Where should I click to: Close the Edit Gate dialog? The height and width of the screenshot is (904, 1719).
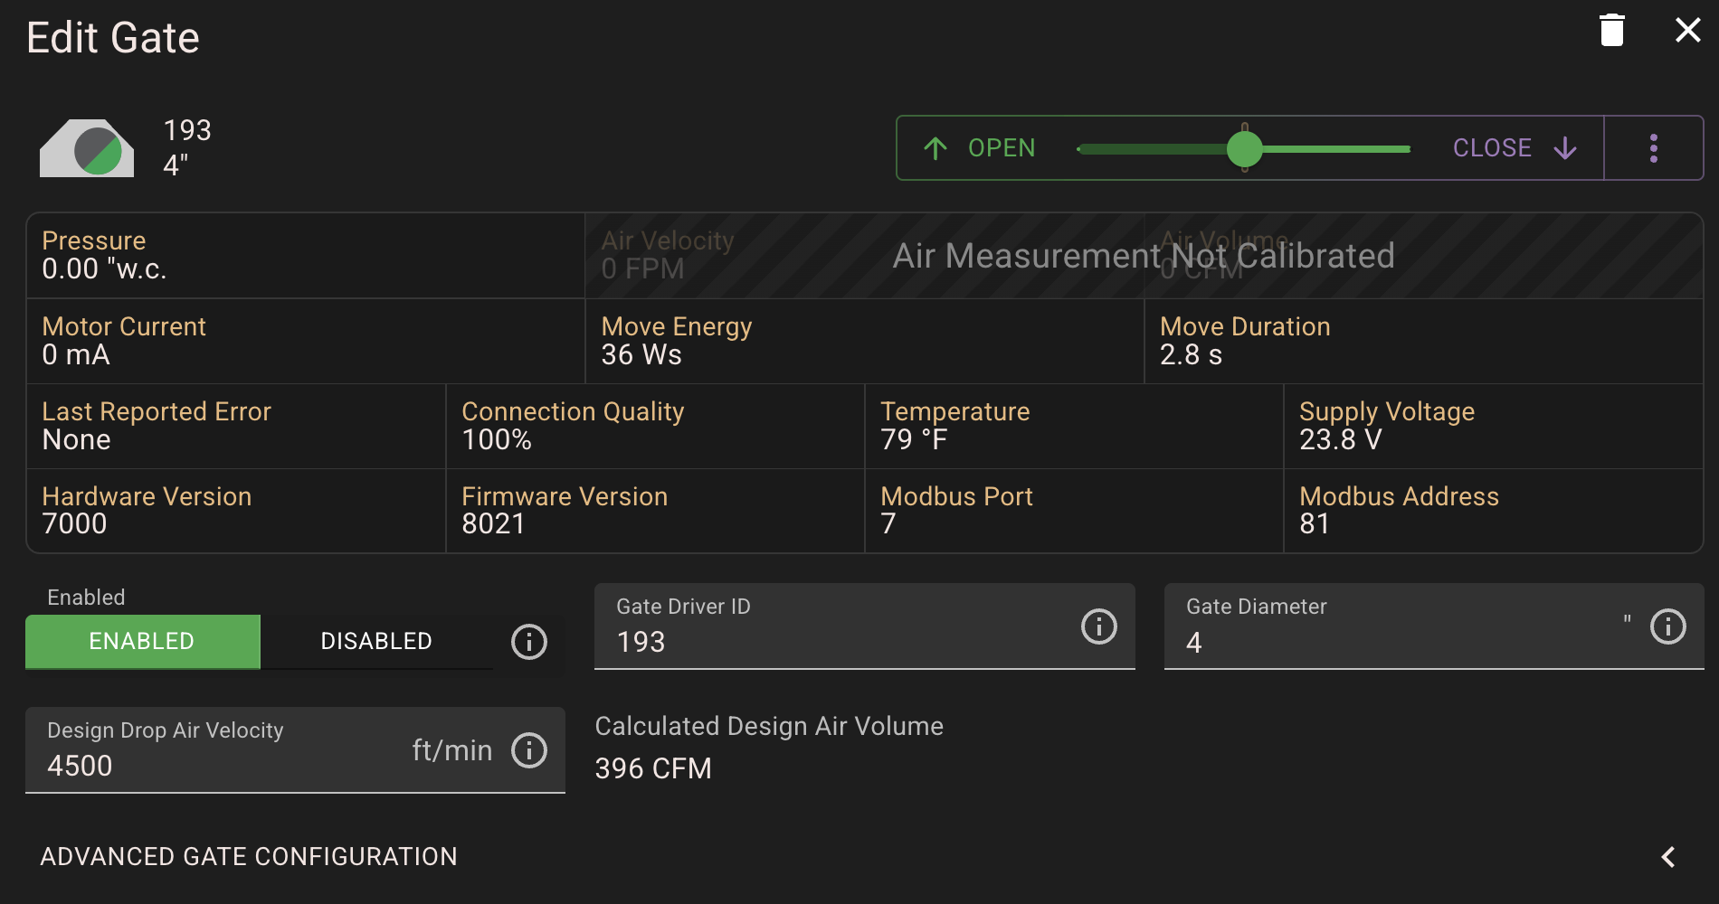1687,31
